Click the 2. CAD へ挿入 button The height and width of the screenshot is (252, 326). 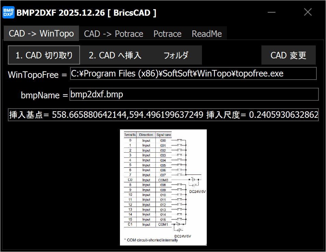[115, 55]
